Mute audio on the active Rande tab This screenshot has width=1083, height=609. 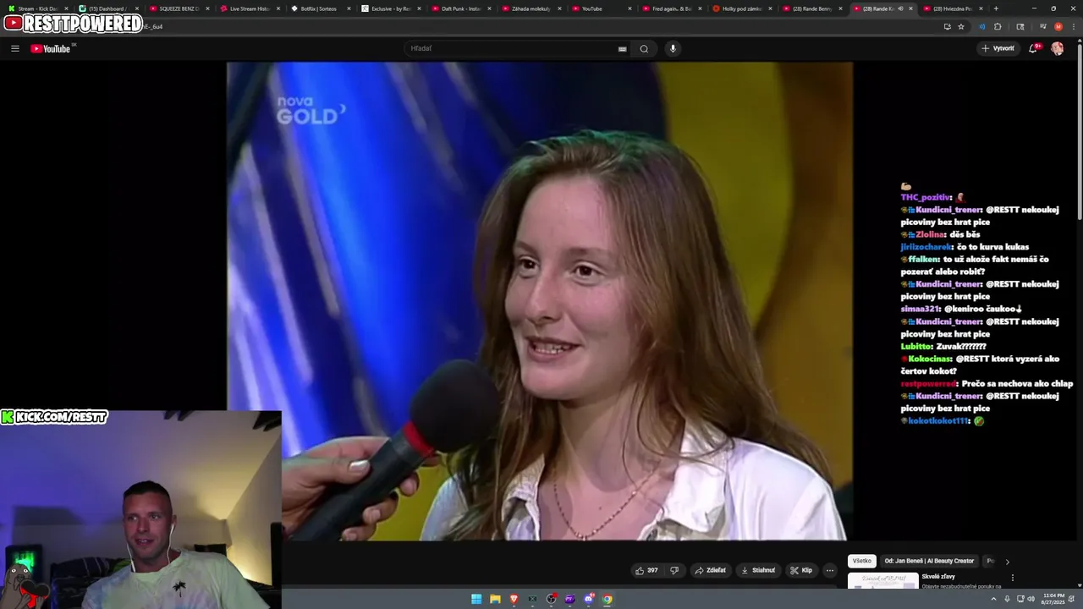[900, 8]
